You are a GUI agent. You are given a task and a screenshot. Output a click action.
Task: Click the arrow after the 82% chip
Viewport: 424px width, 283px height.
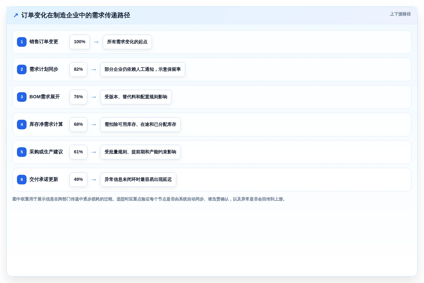point(94,69)
